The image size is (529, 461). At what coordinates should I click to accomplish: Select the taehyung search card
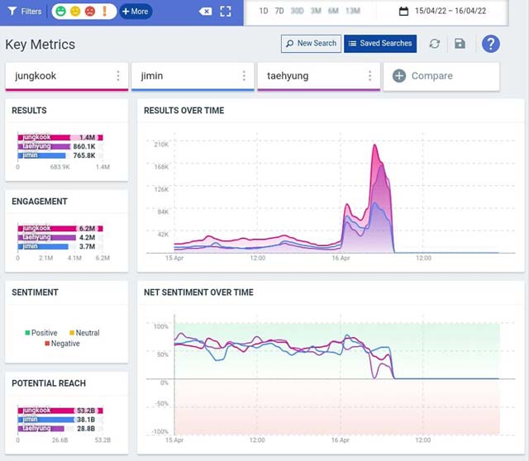click(319, 76)
